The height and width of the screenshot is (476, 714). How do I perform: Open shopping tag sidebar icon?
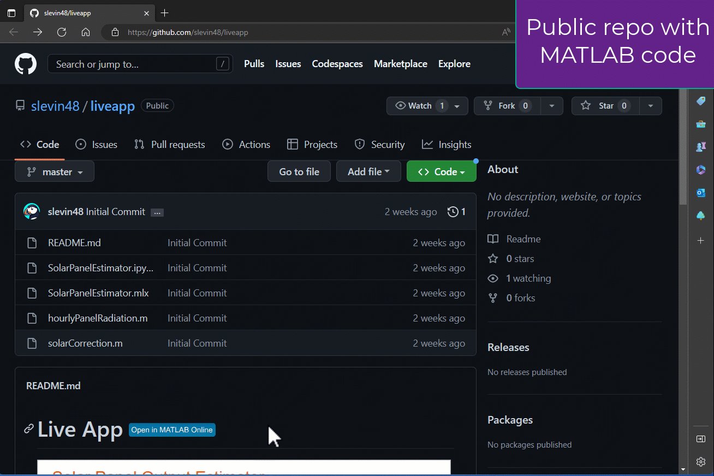click(701, 101)
